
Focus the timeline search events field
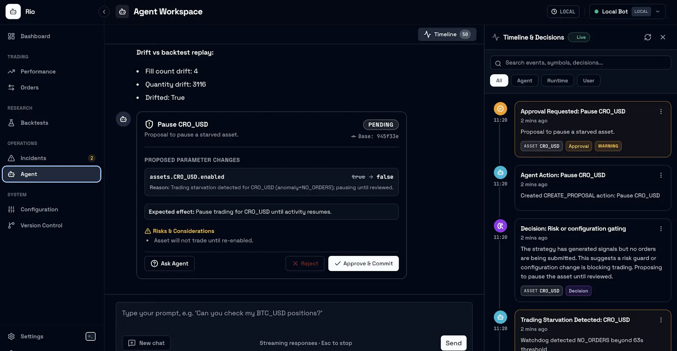581,63
